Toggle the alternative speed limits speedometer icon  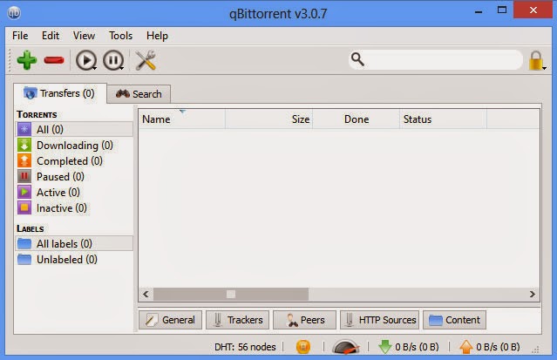(346, 347)
